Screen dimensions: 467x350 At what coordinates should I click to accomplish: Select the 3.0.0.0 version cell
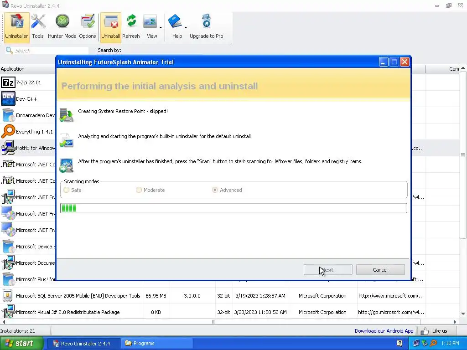192,295
